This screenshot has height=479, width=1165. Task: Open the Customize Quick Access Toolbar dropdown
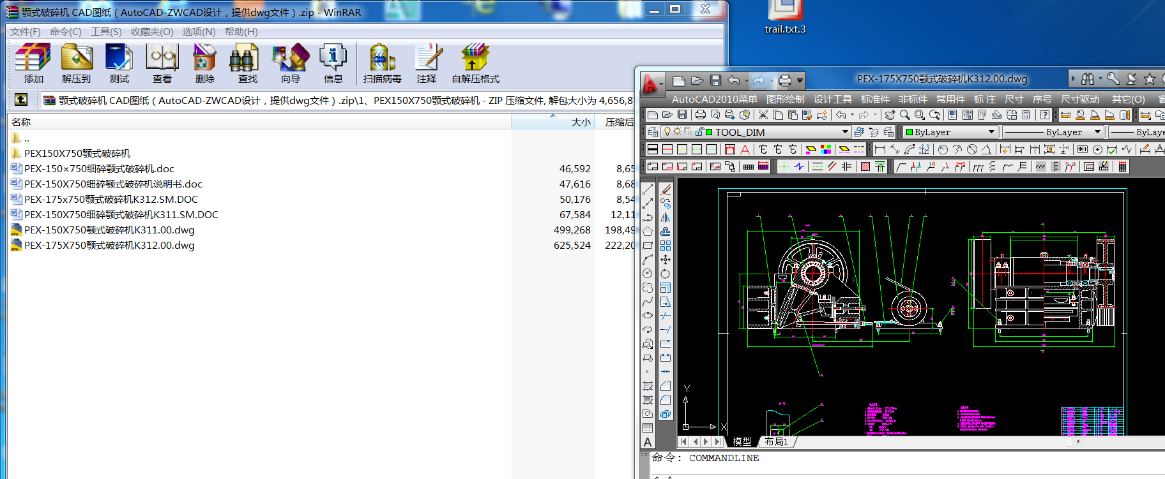point(800,80)
